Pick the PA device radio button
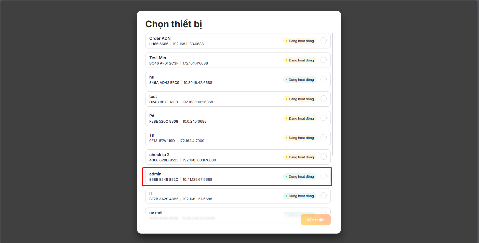This screenshot has width=479, height=243. (323, 118)
